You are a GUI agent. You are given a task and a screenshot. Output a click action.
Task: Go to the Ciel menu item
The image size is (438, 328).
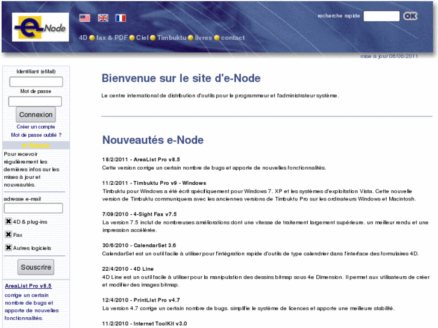pos(142,38)
